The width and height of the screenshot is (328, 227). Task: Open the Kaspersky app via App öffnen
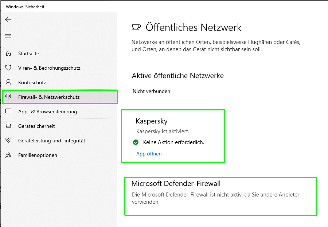tap(149, 154)
